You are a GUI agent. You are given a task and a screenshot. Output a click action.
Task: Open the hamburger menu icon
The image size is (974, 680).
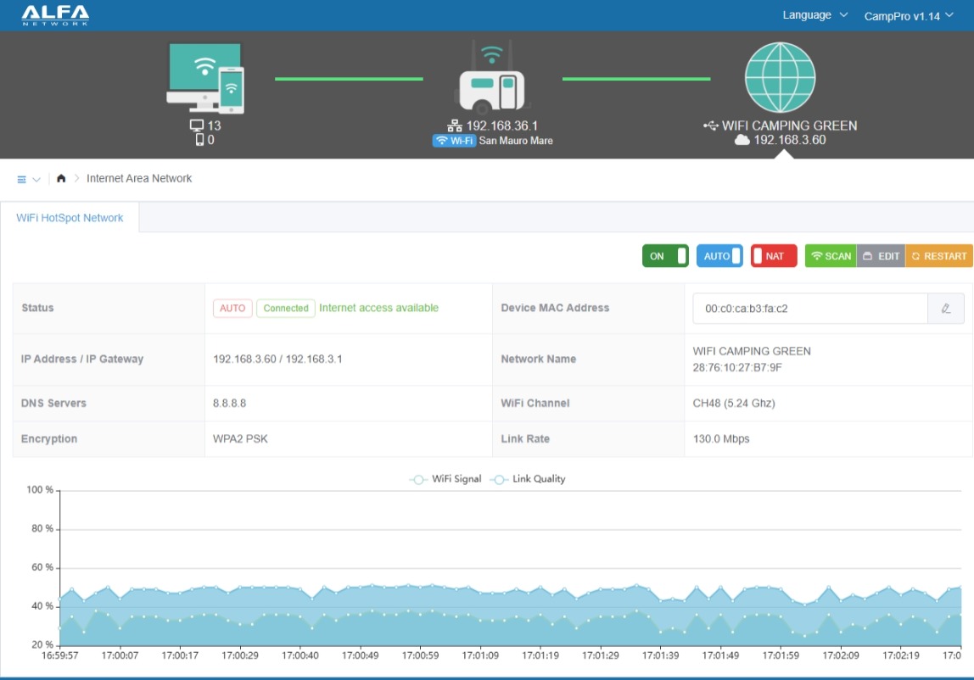[22, 180]
